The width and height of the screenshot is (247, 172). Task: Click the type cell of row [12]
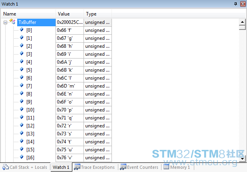[x=98, y=126]
